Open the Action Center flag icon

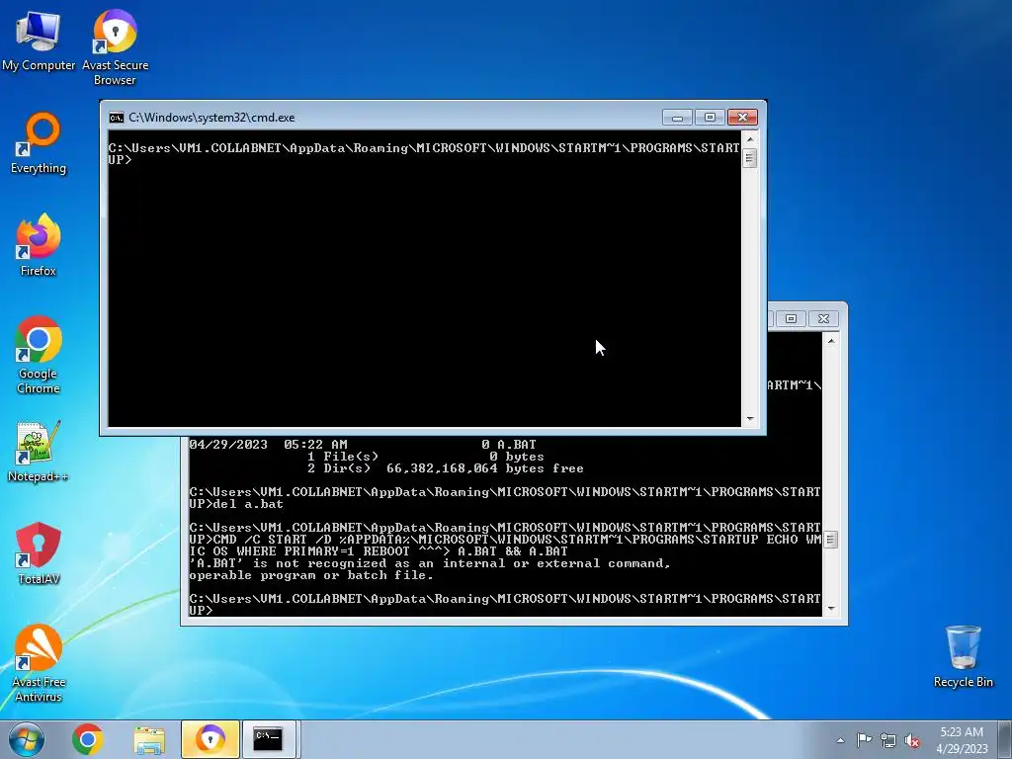coord(864,740)
